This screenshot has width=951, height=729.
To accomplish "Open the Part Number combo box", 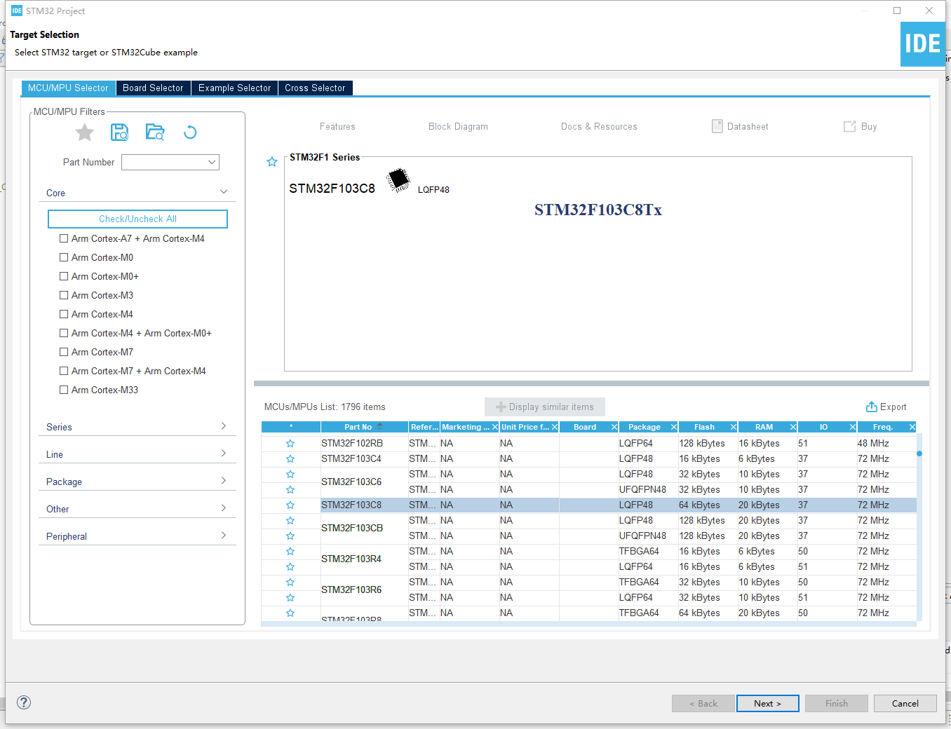I will 170,162.
